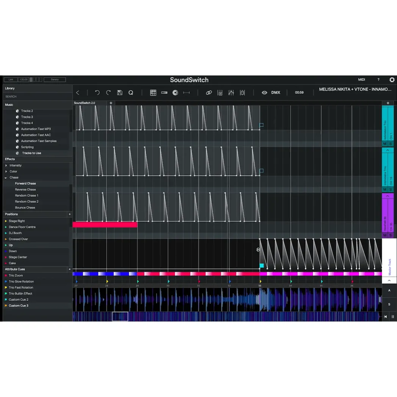Viewport: 397px width, 397px height.
Task: Click the length span icon in the toolbar
Action: pyautogui.click(x=187, y=93)
